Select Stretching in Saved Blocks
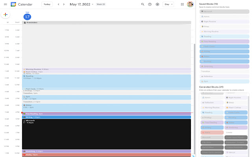252x157 pixels. pos(224,66)
